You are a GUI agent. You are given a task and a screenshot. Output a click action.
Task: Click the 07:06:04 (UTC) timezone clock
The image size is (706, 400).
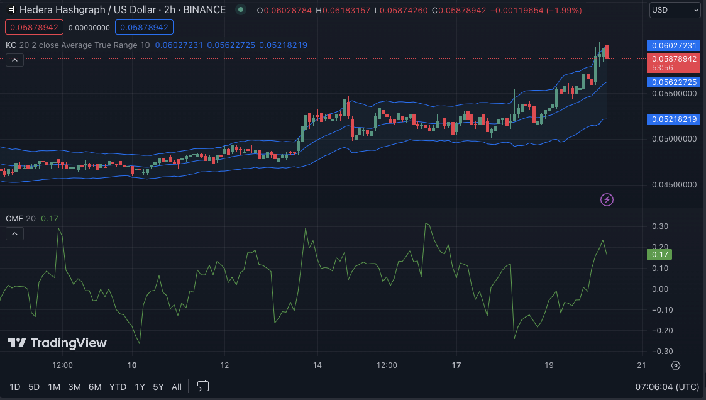667,387
